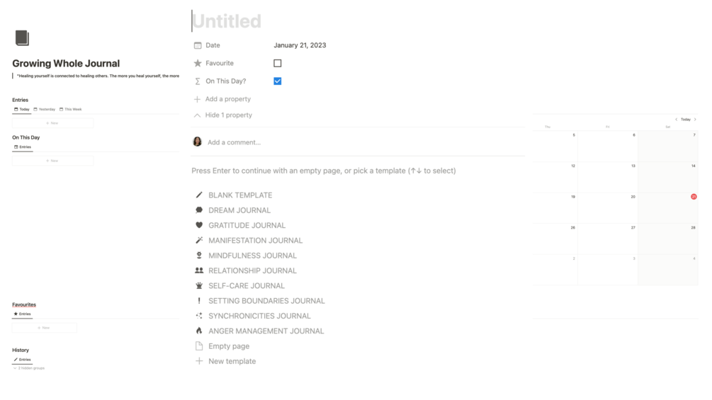This screenshot has width=712, height=400.
Task: Click the pencil icon beside BLANK TEMPLATE
Action: (x=199, y=195)
